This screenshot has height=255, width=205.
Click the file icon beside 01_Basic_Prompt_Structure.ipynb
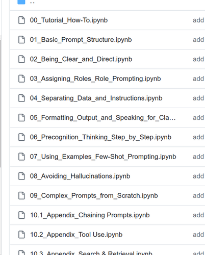[x=21, y=40]
